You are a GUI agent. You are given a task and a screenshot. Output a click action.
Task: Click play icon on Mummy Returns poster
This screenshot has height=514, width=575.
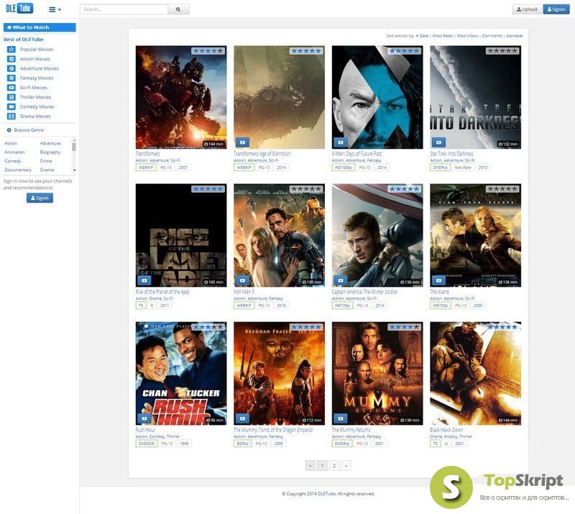pos(341,418)
